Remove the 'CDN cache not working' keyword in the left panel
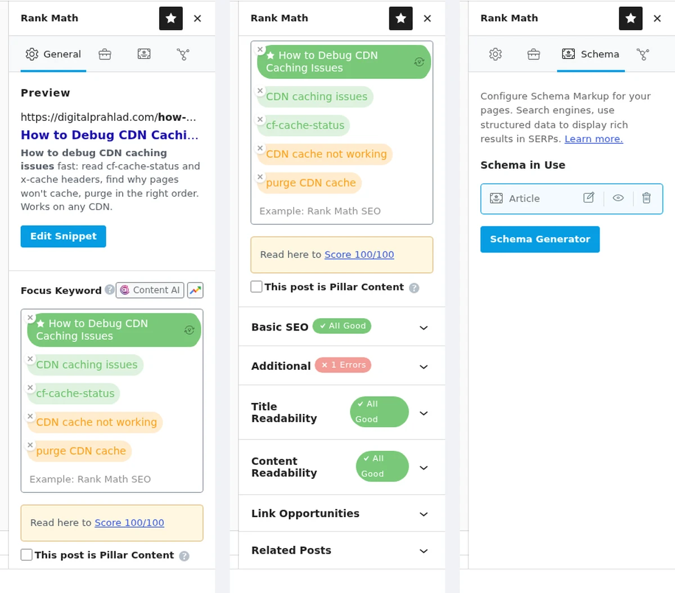The image size is (675, 593). click(x=30, y=416)
